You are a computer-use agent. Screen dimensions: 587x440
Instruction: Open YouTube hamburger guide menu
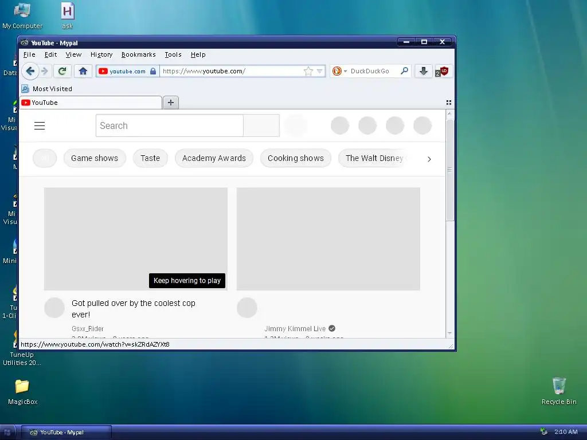coord(40,125)
